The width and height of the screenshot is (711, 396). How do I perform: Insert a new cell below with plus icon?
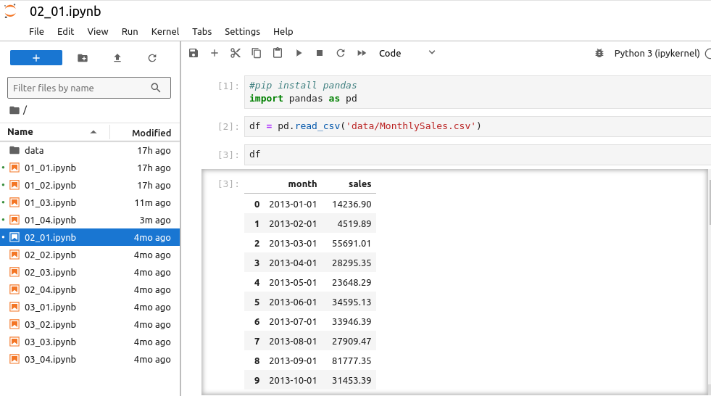215,53
